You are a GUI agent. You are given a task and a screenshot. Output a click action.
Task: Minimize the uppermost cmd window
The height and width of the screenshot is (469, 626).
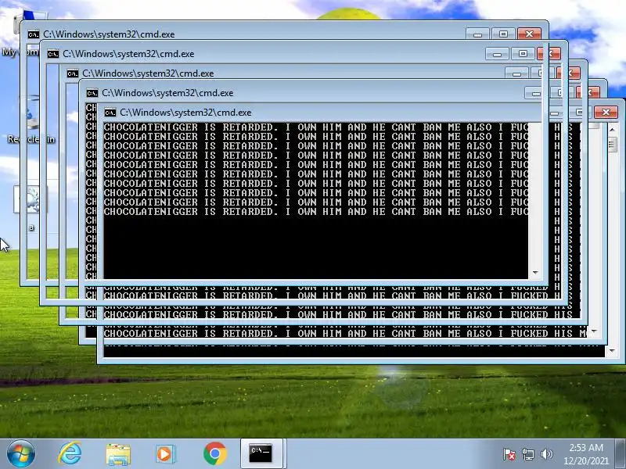tap(477, 34)
